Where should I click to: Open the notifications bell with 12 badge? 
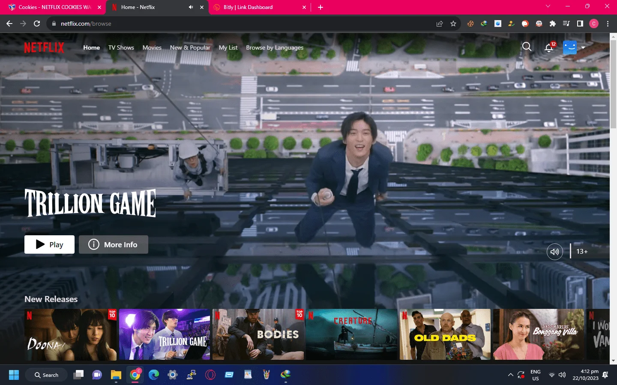point(549,47)
